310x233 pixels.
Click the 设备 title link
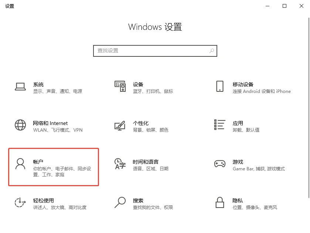(x=138, y=84)
